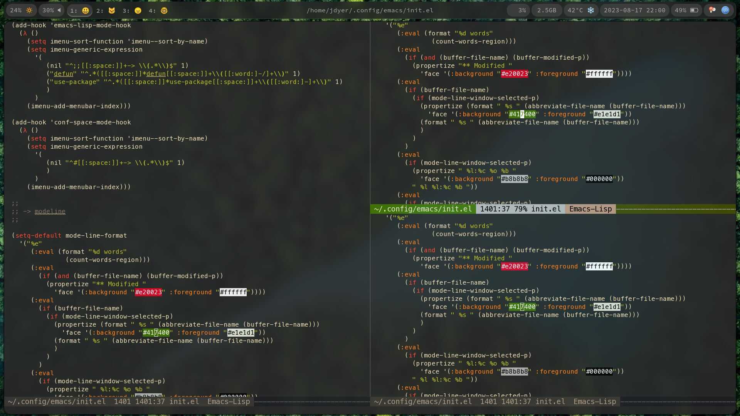Viewport: 740px width, 416px height.
Task: Switch to workspace 4 nerd face
Action: [x=164, y=10]
